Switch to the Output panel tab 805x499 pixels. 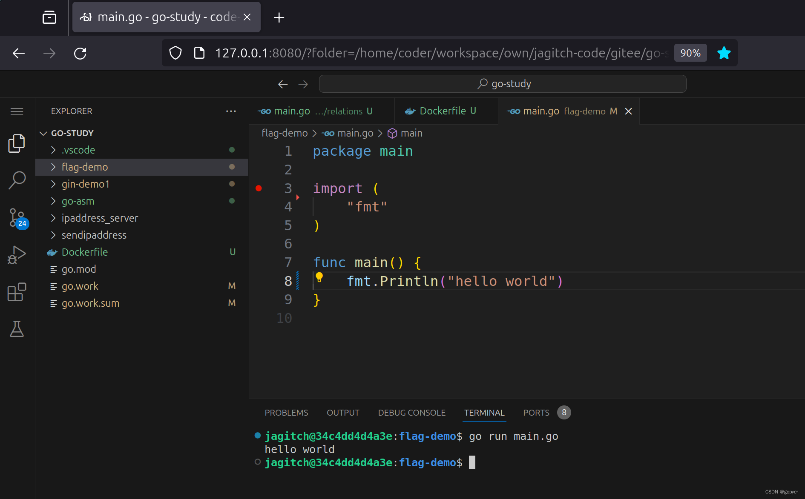pos(343,413)
